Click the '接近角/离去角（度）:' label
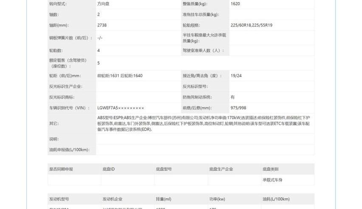Image resolution: width=362 pixels, height=209 pixels. point(202,76)
